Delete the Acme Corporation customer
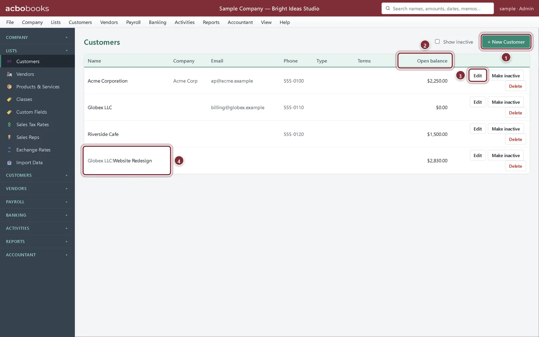The image size is (539, 337). click(x=515, y=86)
